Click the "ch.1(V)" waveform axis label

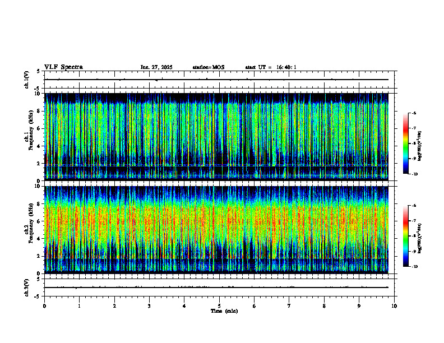tap(27, 80)
